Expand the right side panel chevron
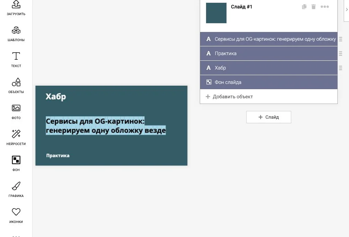Screen dimensions: 349x237 click(347, 9)
